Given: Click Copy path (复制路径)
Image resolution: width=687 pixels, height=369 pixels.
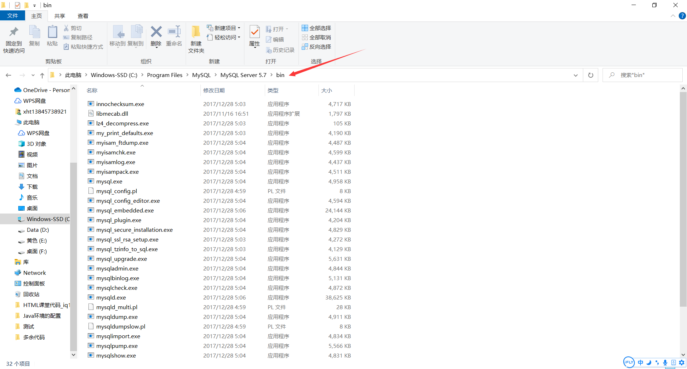Looking at the screenshot, I should pyautogui.click(x=78, y=37).
